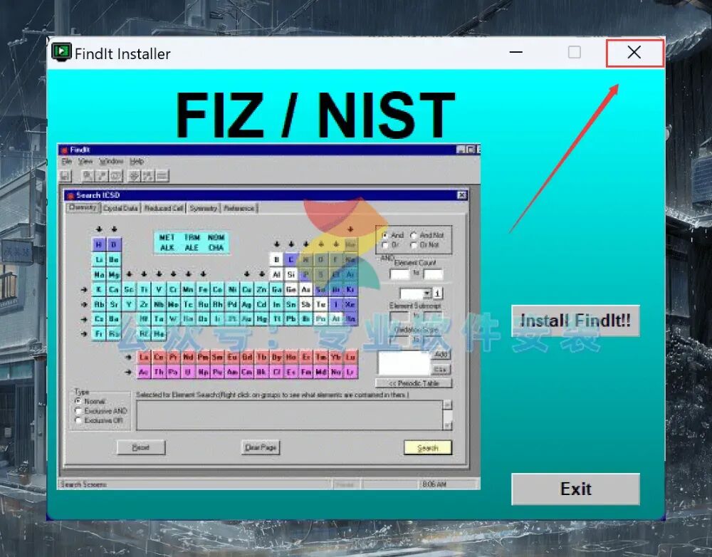Click the row arrow left of K
712x557 pixels.
[84, 289]
